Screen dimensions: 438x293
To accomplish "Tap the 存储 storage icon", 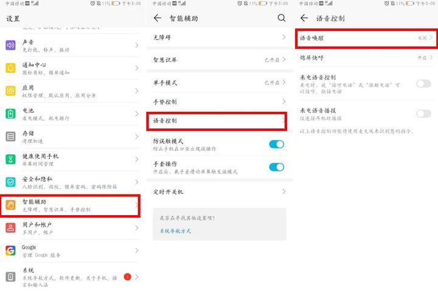I will [x=10, y=137].
